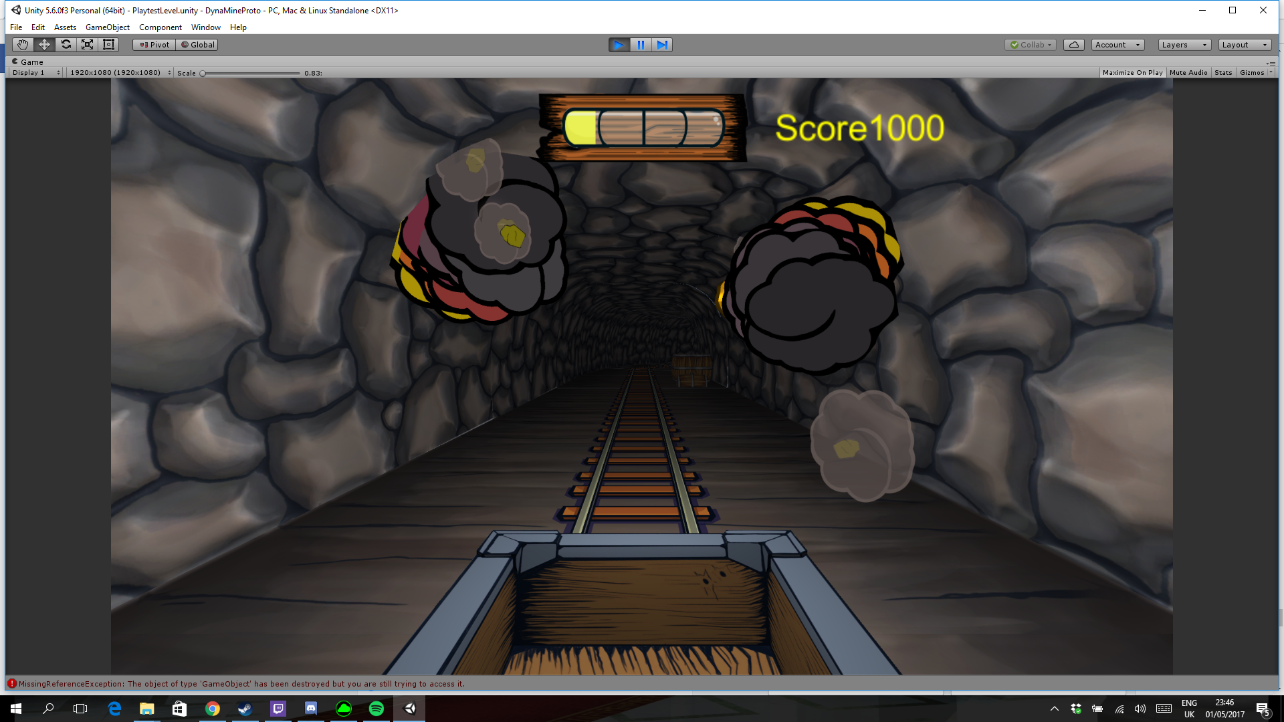
Task: Pause the running game
Action: click(x=641, y=45)
